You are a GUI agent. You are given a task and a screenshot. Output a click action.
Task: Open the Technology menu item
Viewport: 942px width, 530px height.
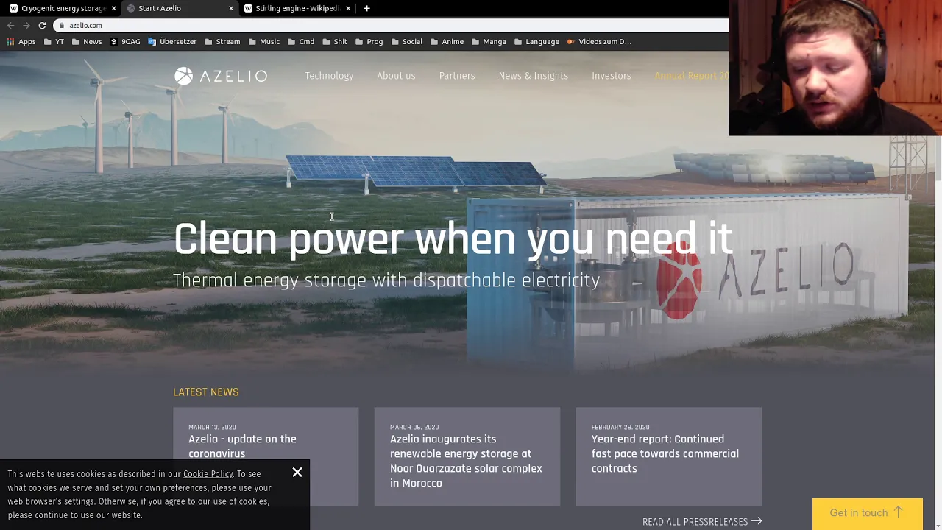329,76
